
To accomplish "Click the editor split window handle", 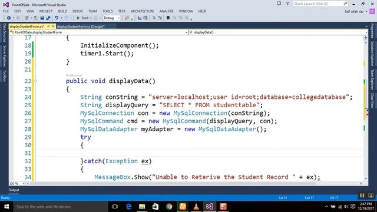I will click(366, 38).
